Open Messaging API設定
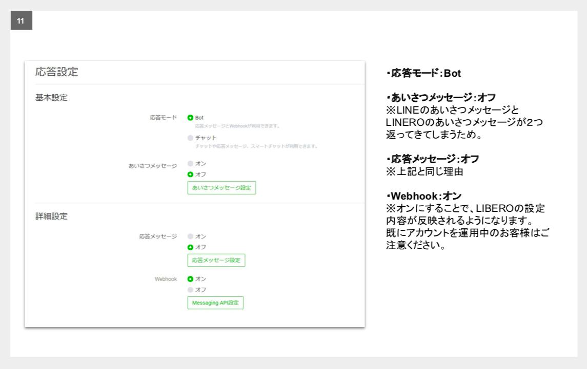 pyautogui.click(x=215, y=303)
